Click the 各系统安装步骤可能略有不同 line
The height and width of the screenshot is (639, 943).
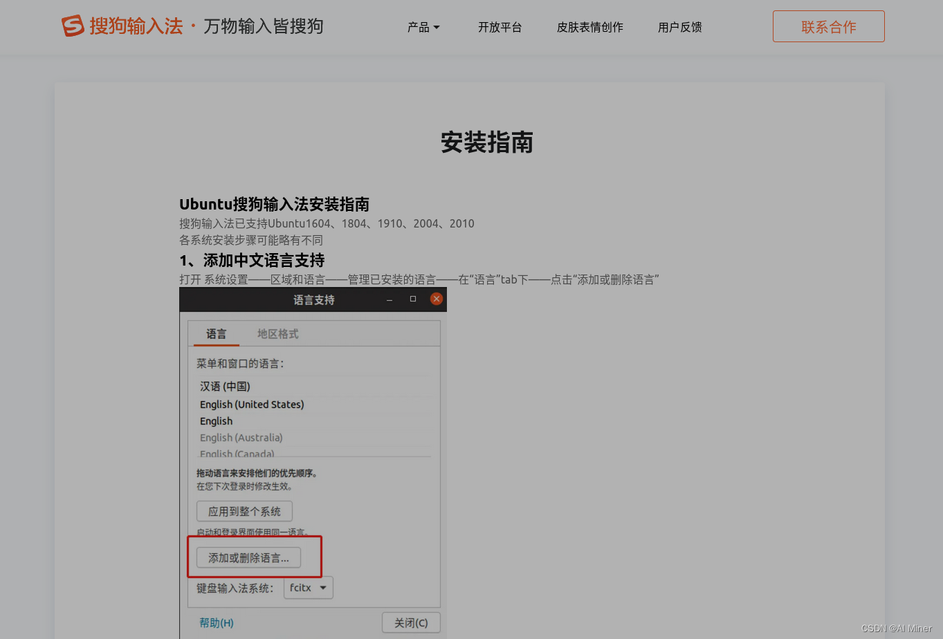point(251,240)
